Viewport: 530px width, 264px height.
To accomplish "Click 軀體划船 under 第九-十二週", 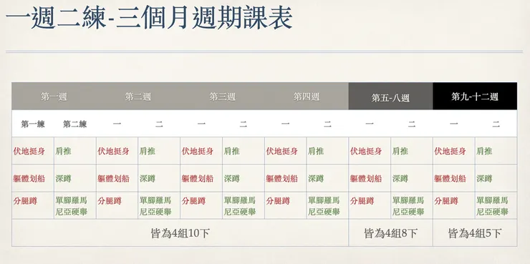I will 450,179.
